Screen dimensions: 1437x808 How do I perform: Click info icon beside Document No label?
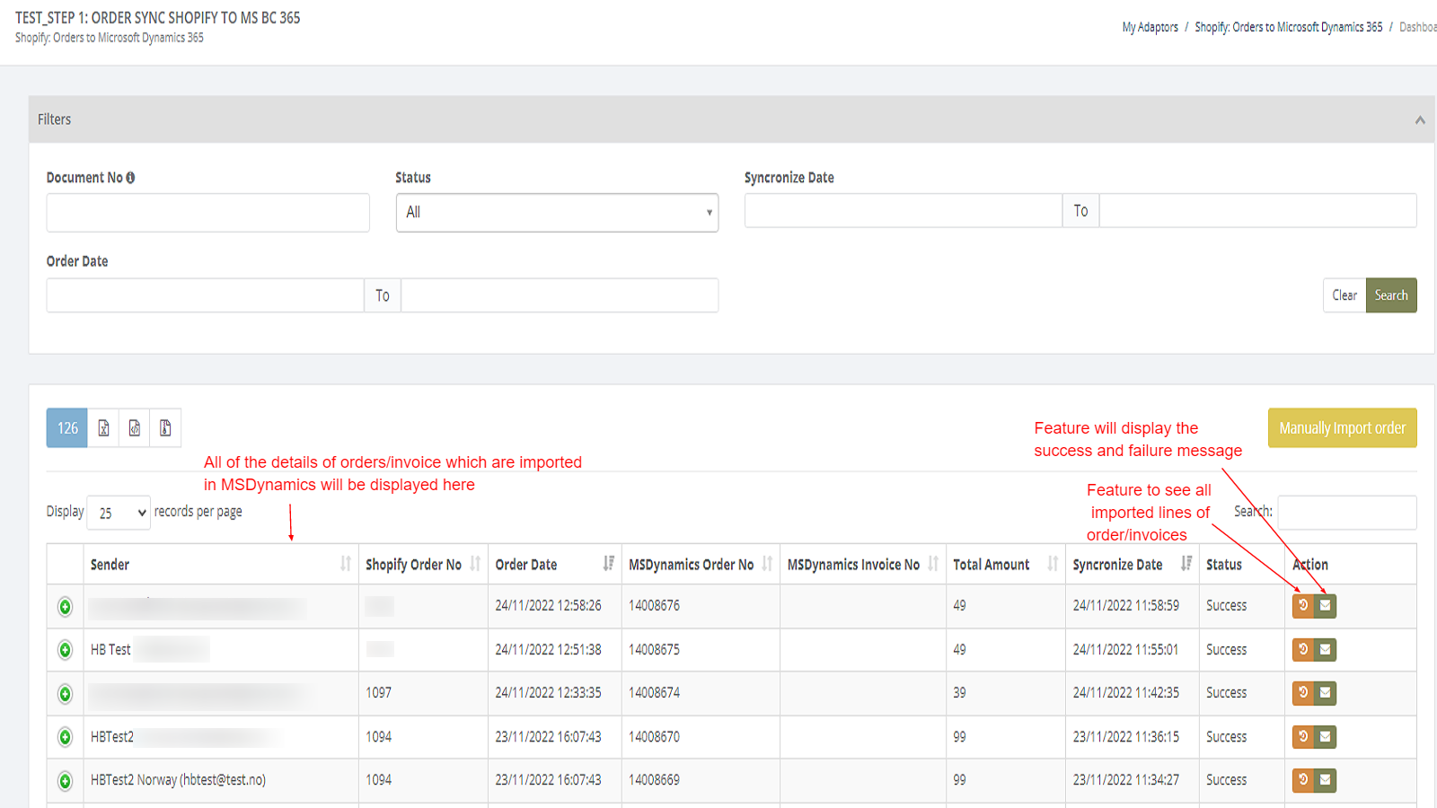tap(130, 178)
